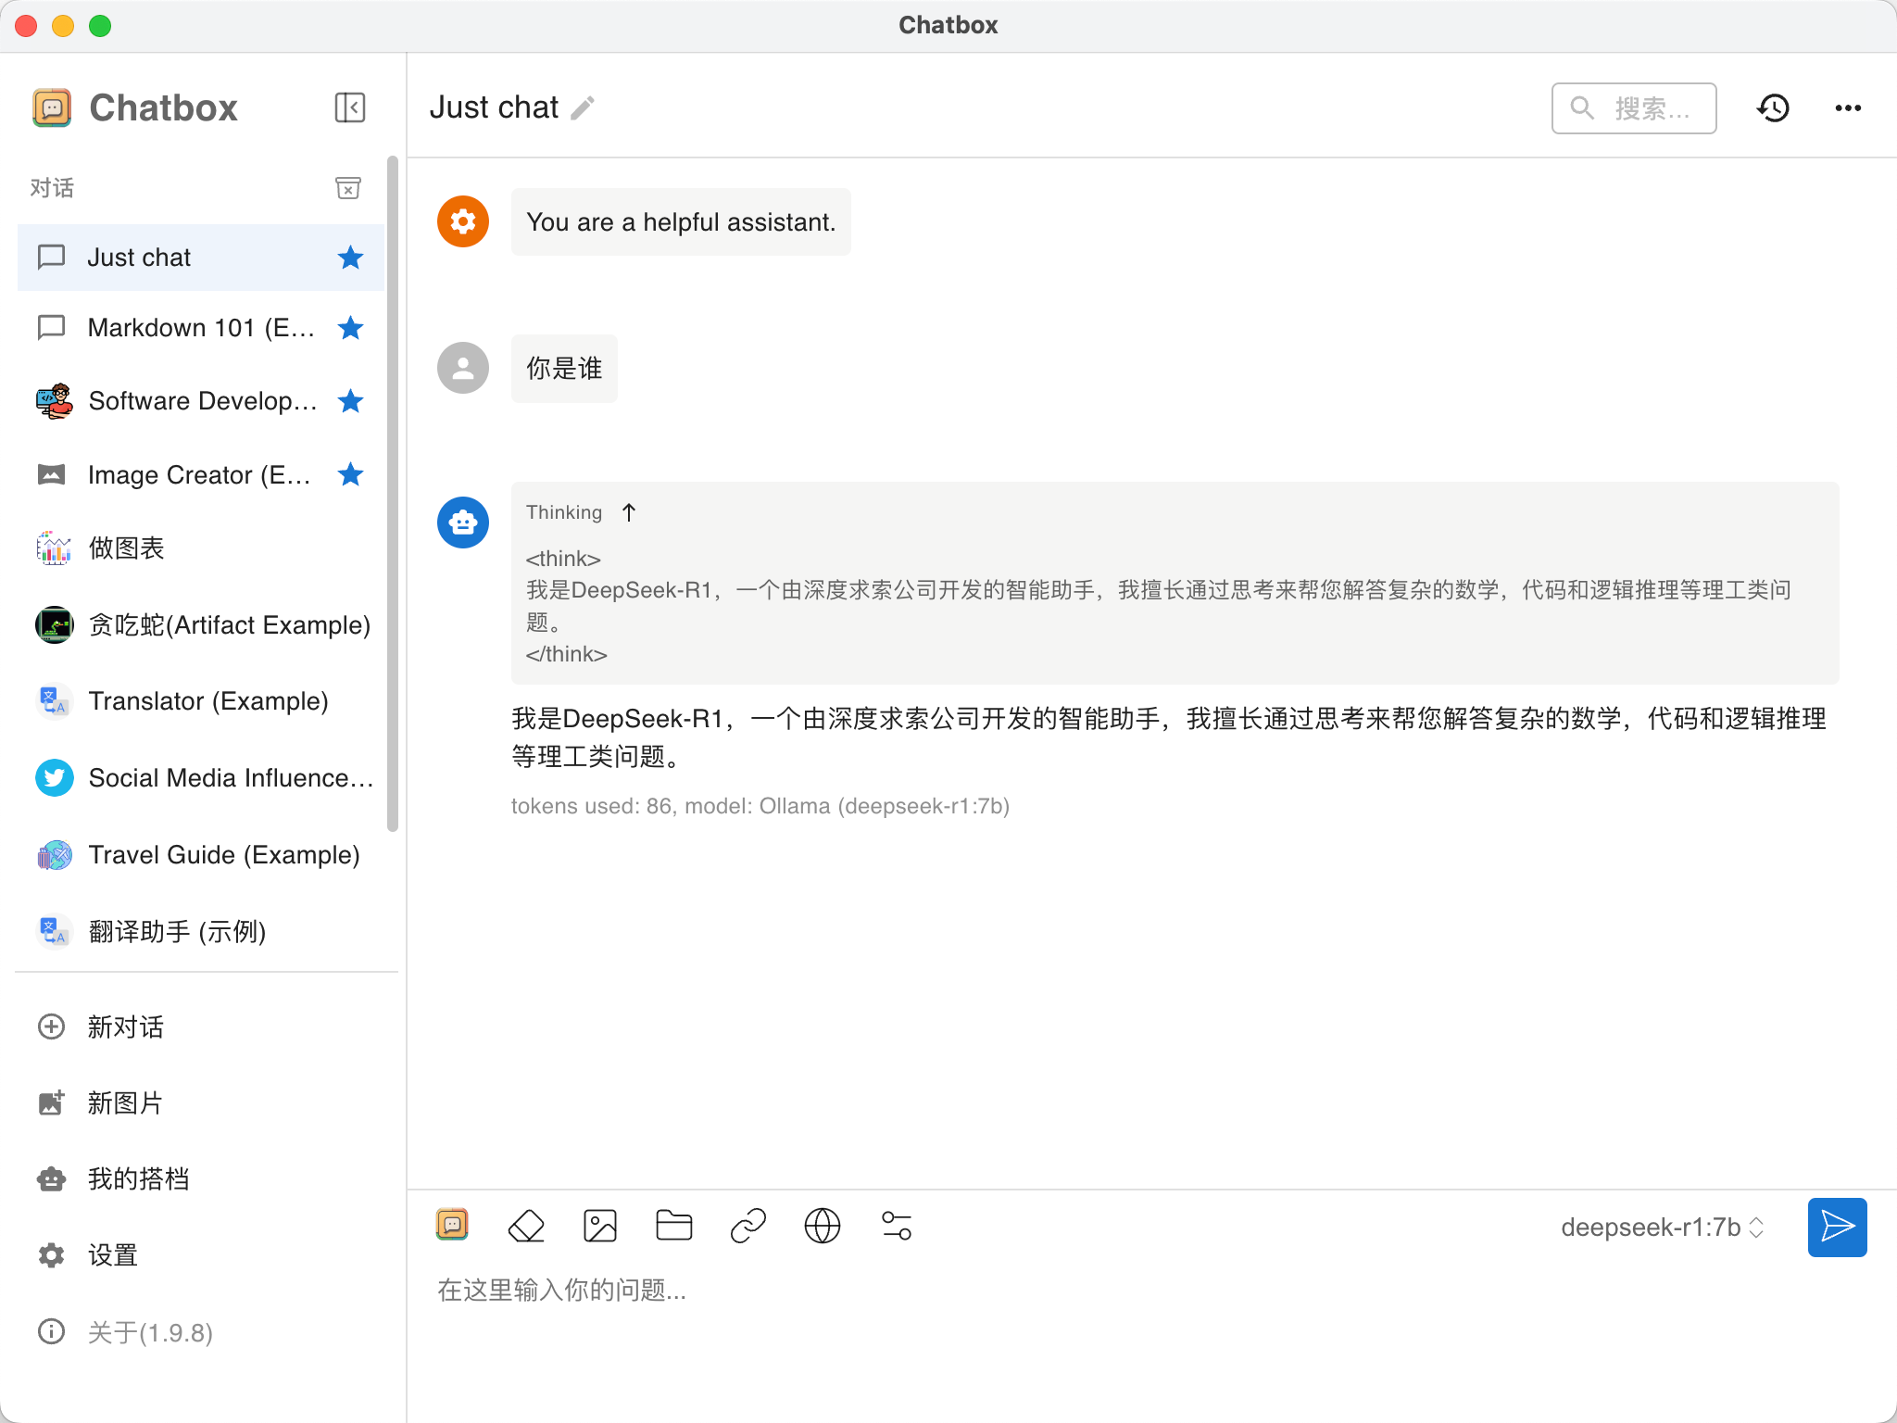
Task: Unstar the Image Creator conversation
Action: tap(350, 474)
